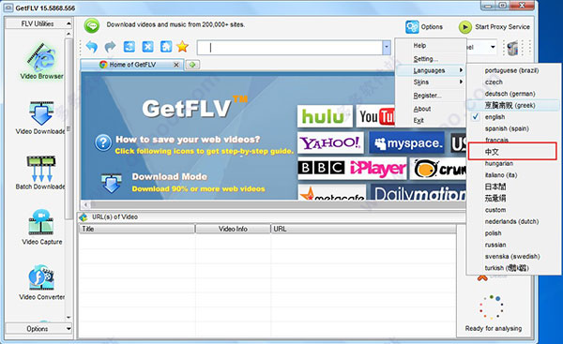Screen dimensions: 563x344
Task: Close the Home of GetFLV tab
Action: [x=176, y=65]
